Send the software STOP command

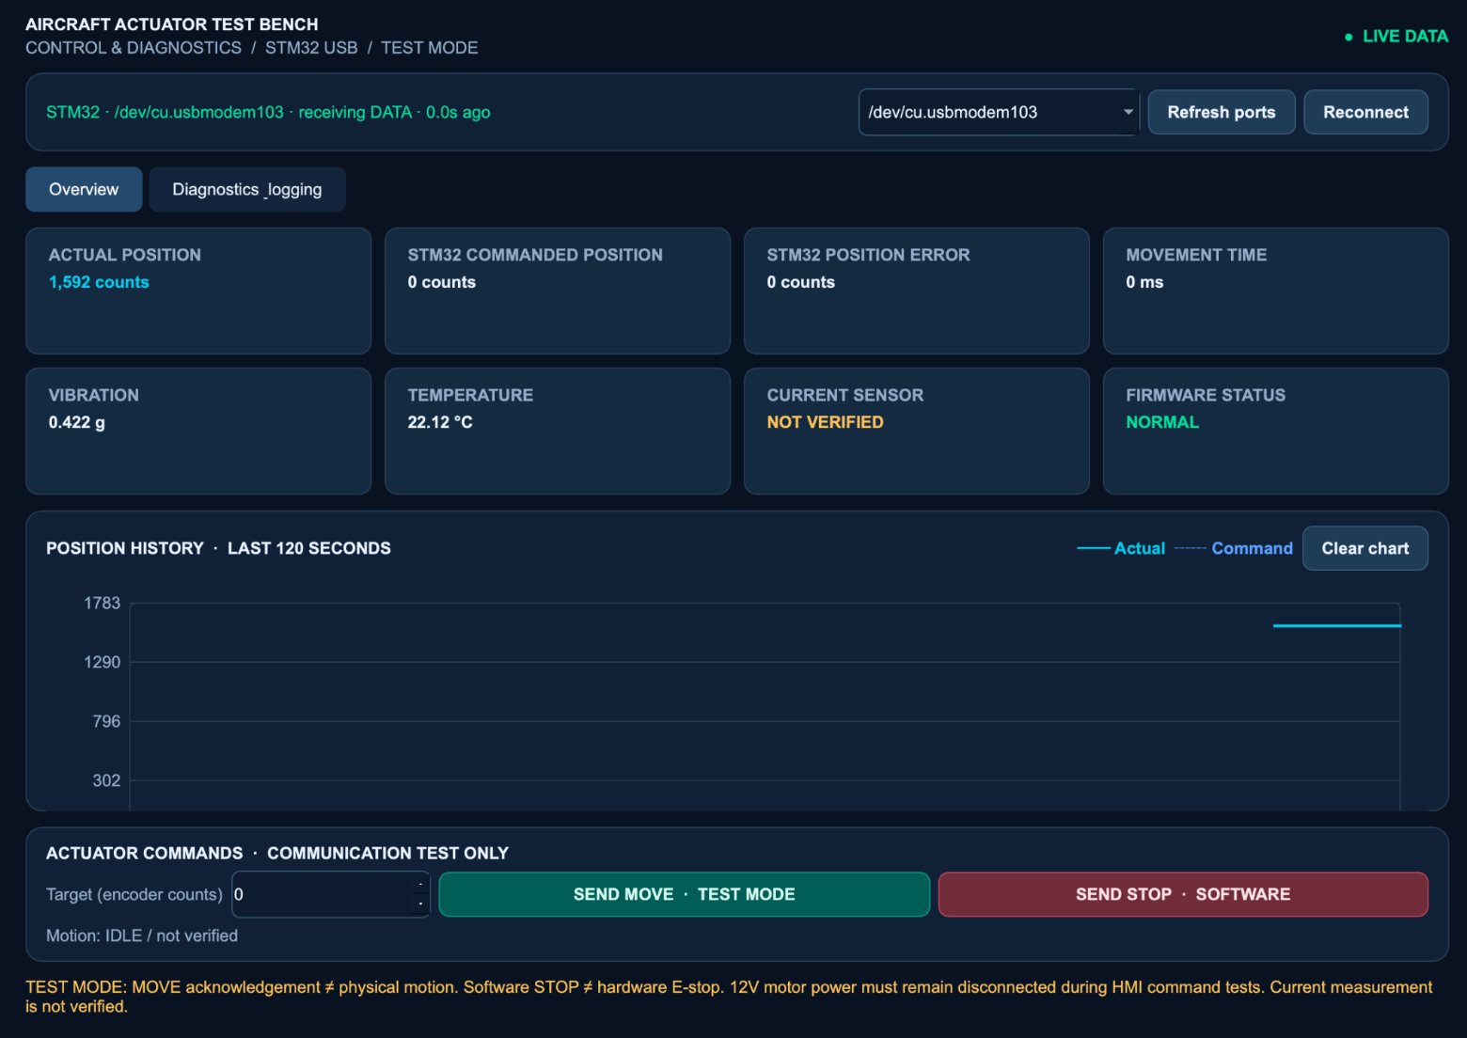(x=1183, y=894)
